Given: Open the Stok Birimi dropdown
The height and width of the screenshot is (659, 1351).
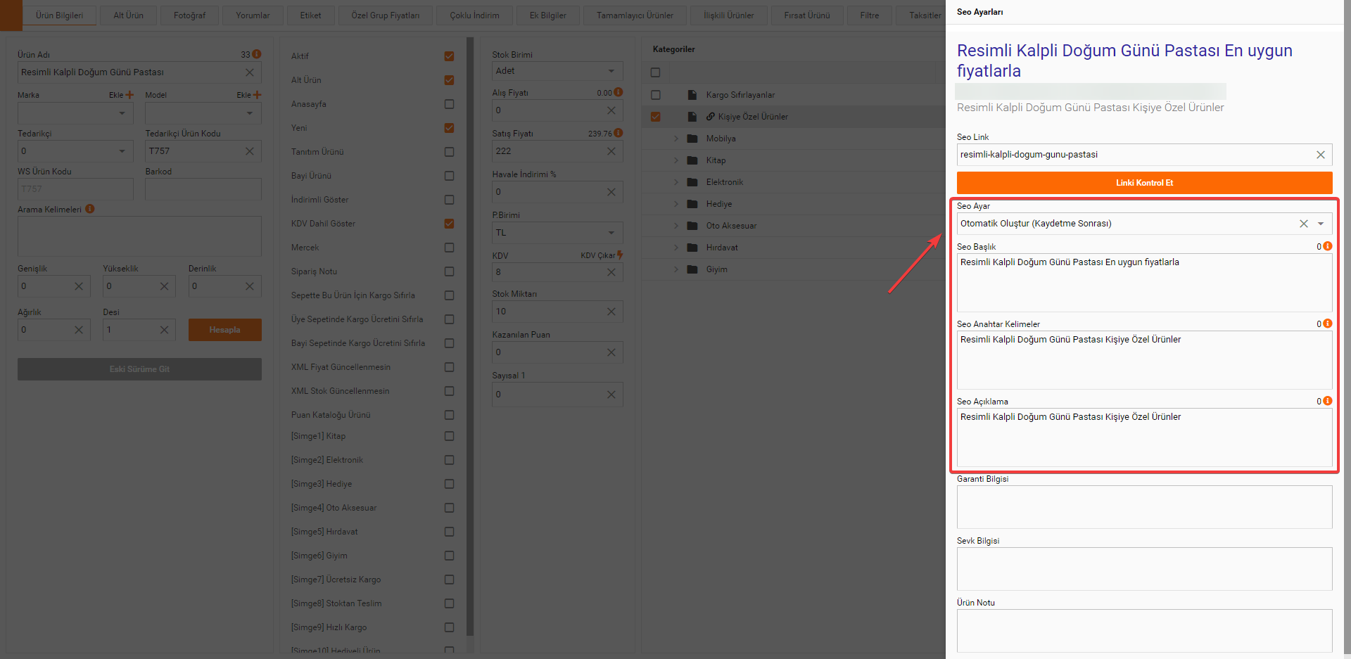Looking at the screenshot, I should 611,71.
